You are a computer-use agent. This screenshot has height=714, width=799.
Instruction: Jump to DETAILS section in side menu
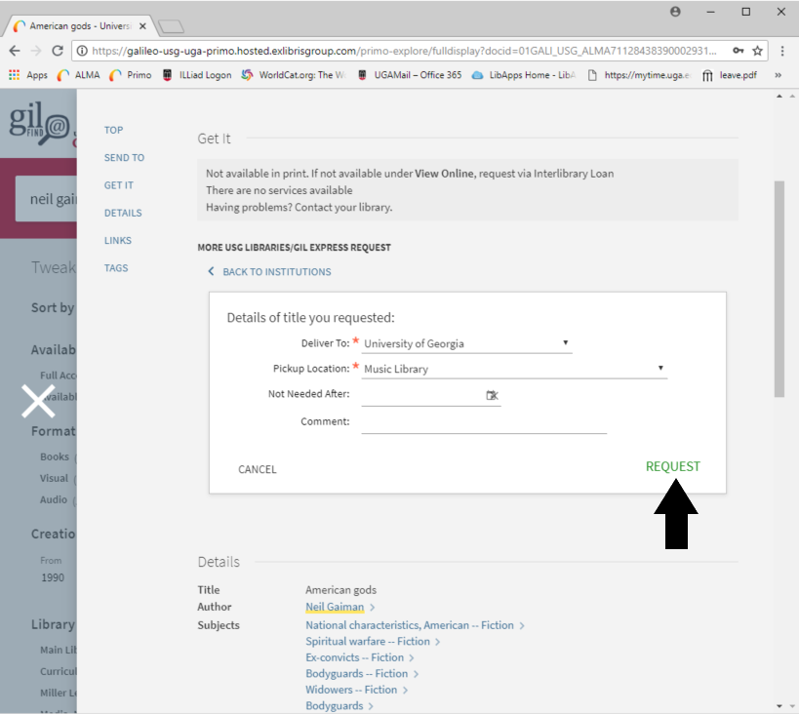(x=123, y=213)
